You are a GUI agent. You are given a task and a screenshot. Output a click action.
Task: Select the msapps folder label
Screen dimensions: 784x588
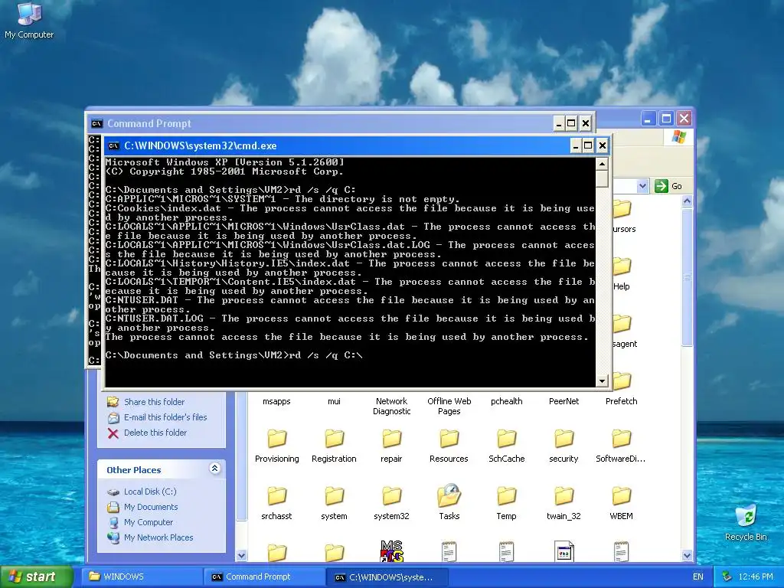[x=276, y=401]
